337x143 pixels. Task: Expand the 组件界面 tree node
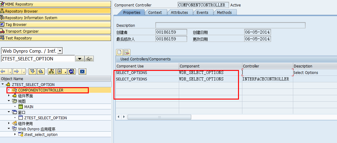9,96
